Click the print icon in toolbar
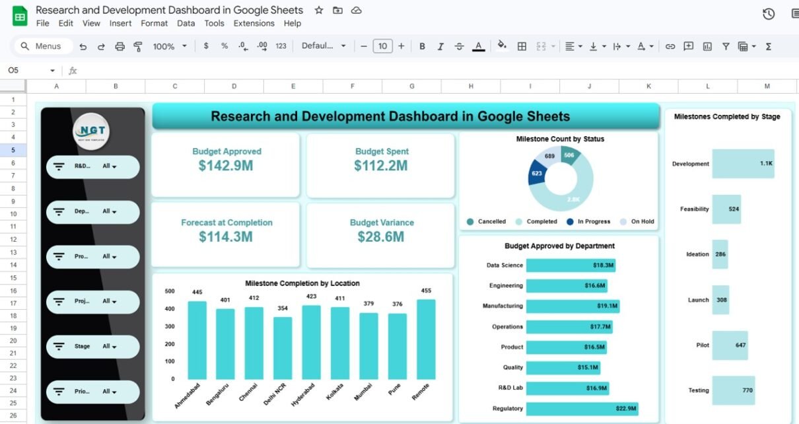 tap(120, 46)
